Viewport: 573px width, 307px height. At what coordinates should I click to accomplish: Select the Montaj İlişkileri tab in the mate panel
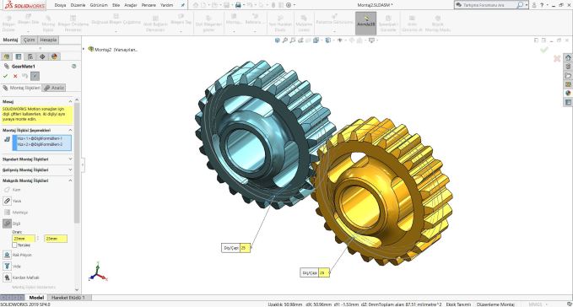click(22, 88)
